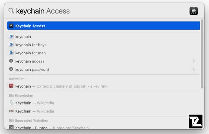Expand the keychain password suggestion chevron
This screenshot has height=134, width=209.
coord(193,69)
